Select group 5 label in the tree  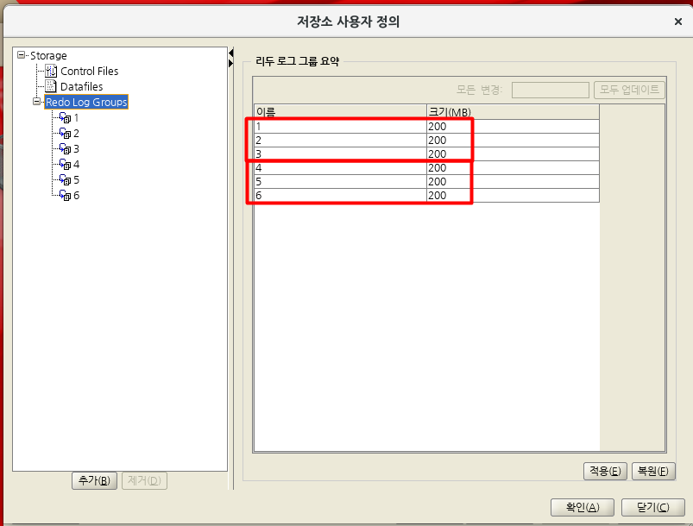point(76,179)
